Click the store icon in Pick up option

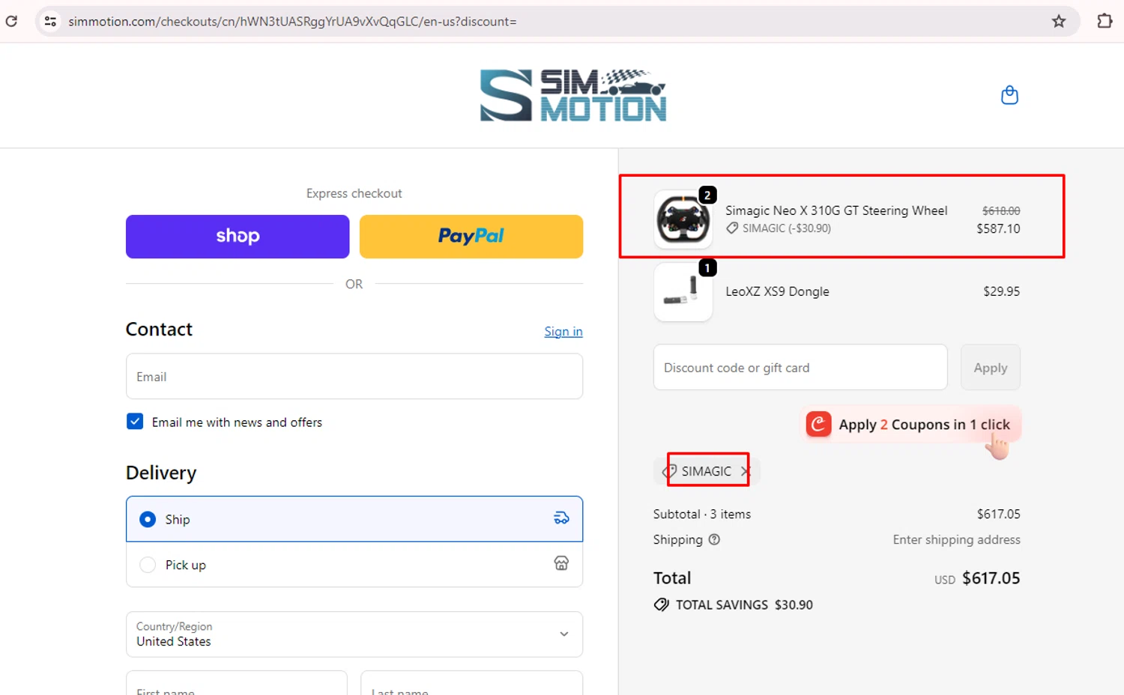(x=561, y=563)
